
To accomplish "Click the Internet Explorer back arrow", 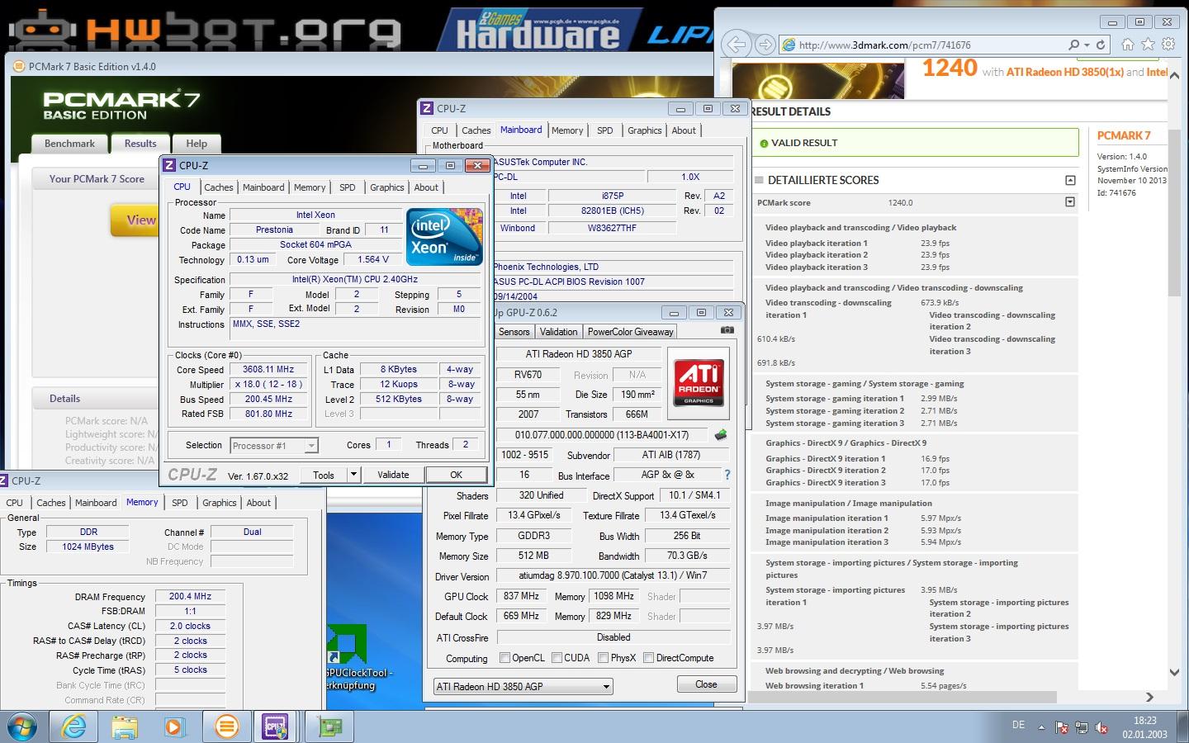I will (737, 45).
